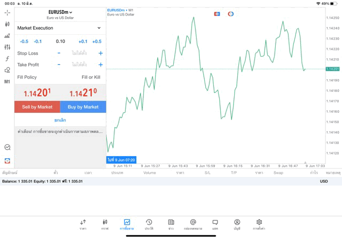Image resolution: width=342 pixels, height=239 pixels.
Task: Open the Settings gear tab
Action: point(259,224)
